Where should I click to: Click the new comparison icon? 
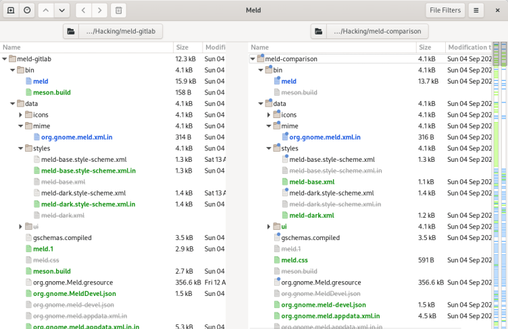coord(10,10)
